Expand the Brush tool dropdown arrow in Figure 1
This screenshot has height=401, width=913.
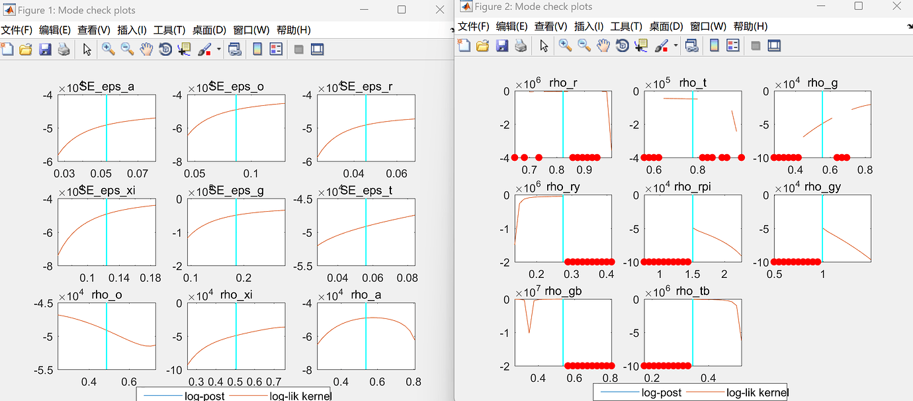pyautogui.click(x=218, y=48)
